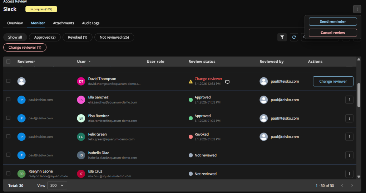Open actions menu for Felix Green
366x193 pixels.
349,137
